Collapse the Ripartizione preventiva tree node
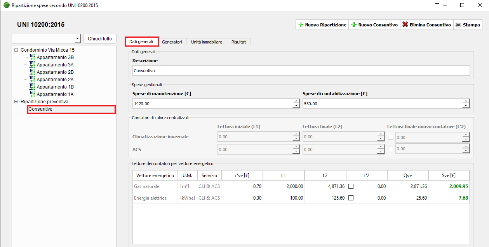Image resolution: width=489 pixels, height=247 pixels. [x=16, y=102]
